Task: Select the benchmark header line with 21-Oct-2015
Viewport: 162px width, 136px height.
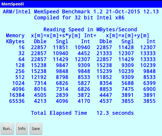Action: pyautogui.click(x=81, y=11)
